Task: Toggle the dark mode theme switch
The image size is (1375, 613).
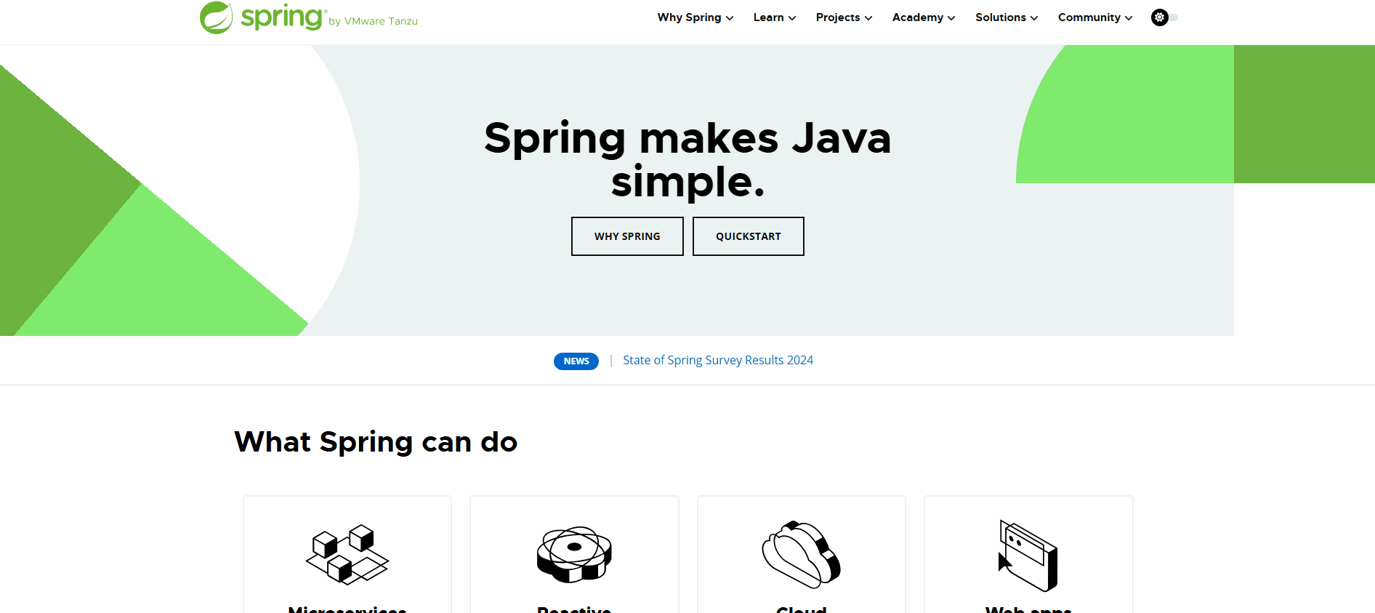Action: (1164, 17)
